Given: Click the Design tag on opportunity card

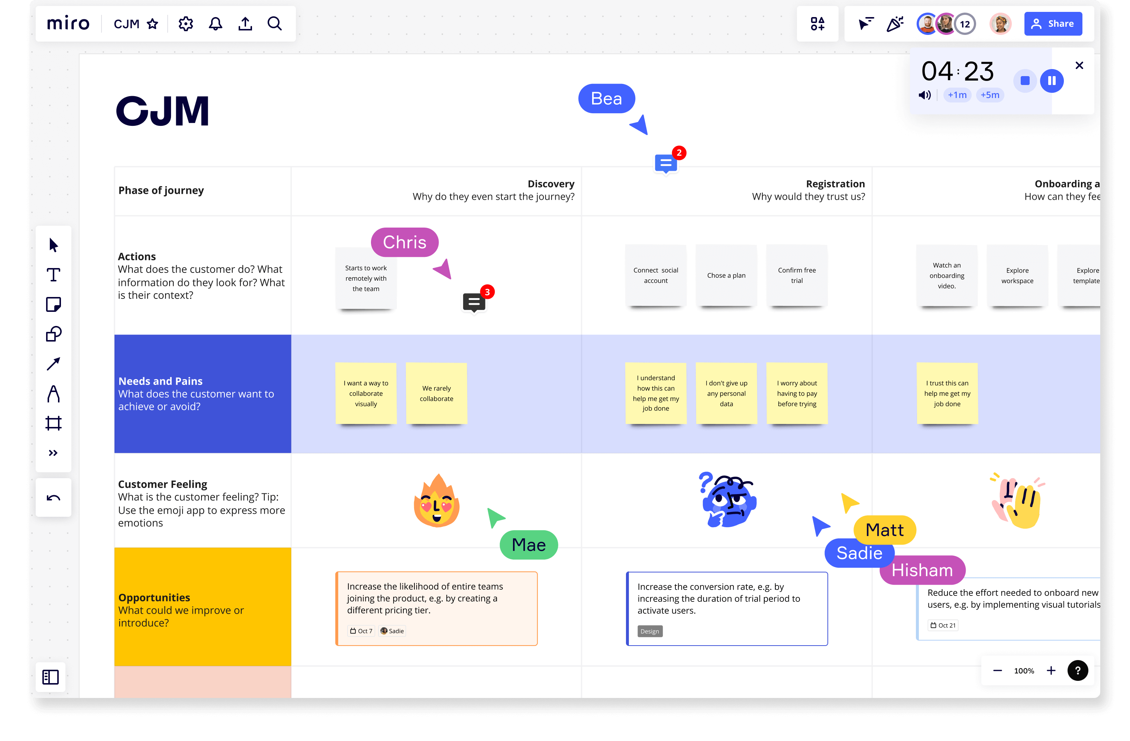Looking at the screenshot, I should 649,631.
